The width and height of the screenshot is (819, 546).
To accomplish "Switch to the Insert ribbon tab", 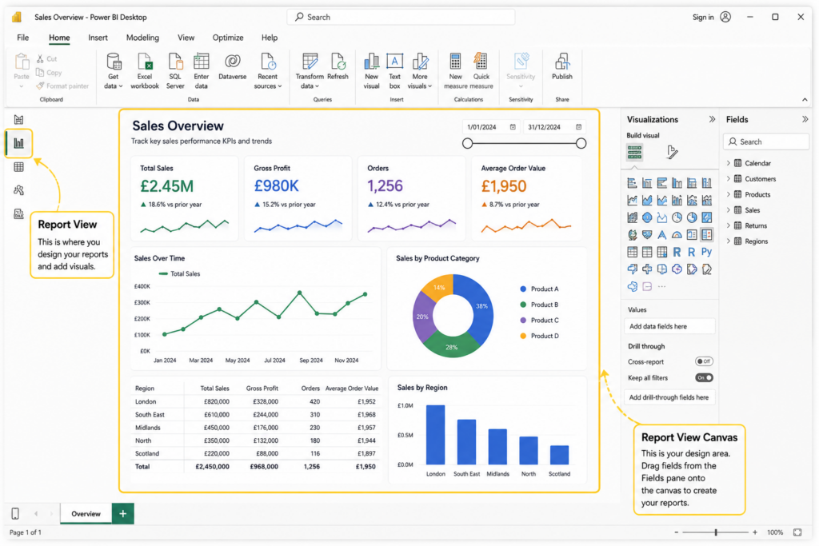I will pyautogui.click(x=98, y=38).
